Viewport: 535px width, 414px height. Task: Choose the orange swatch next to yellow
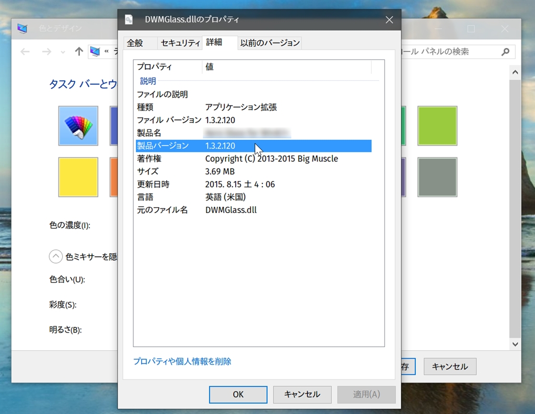click(x=113, y=177)
